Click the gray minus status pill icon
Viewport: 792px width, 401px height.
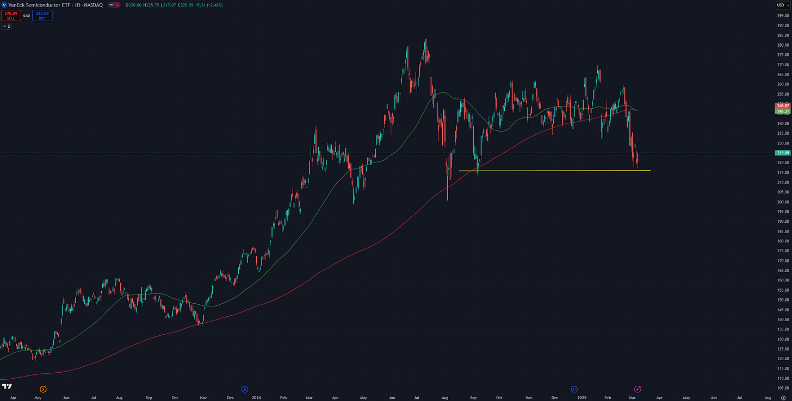pos(110,5)
